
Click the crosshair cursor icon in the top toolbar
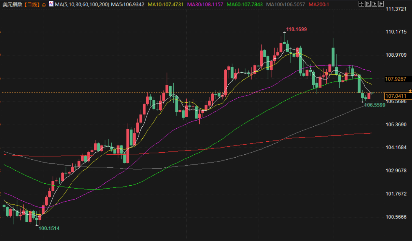tap(361, 4)
